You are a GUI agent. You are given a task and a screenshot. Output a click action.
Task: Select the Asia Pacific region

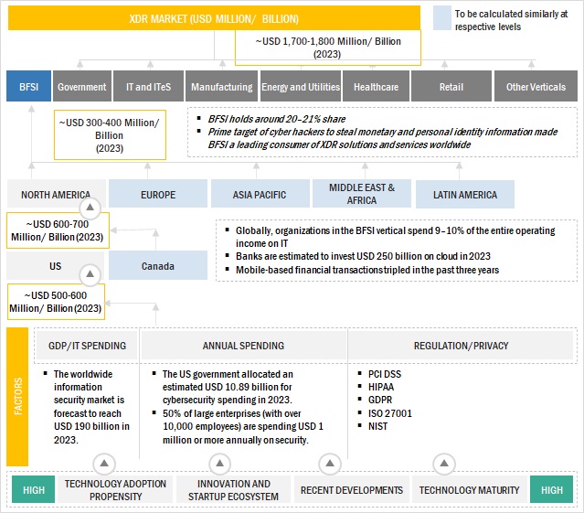[x=258, y=195]
